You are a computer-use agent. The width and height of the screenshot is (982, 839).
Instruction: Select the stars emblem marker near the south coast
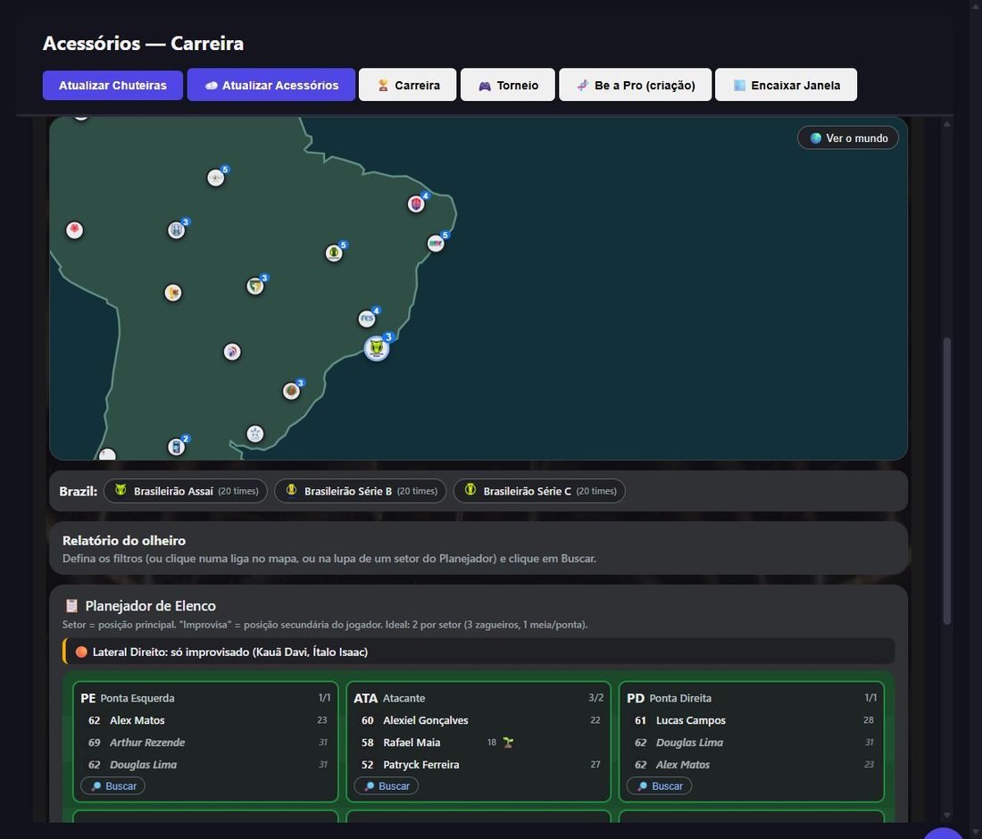pos(255,434)
